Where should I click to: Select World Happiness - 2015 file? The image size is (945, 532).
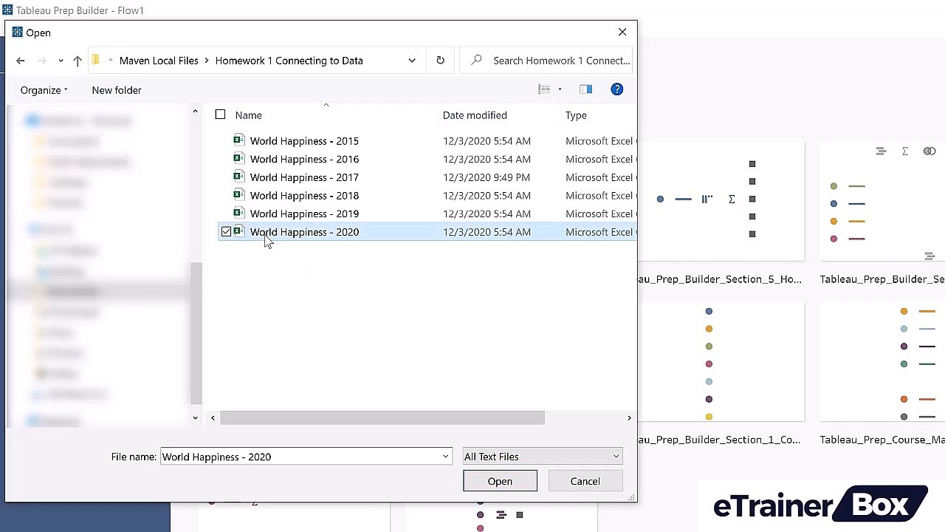coord(304,141)
